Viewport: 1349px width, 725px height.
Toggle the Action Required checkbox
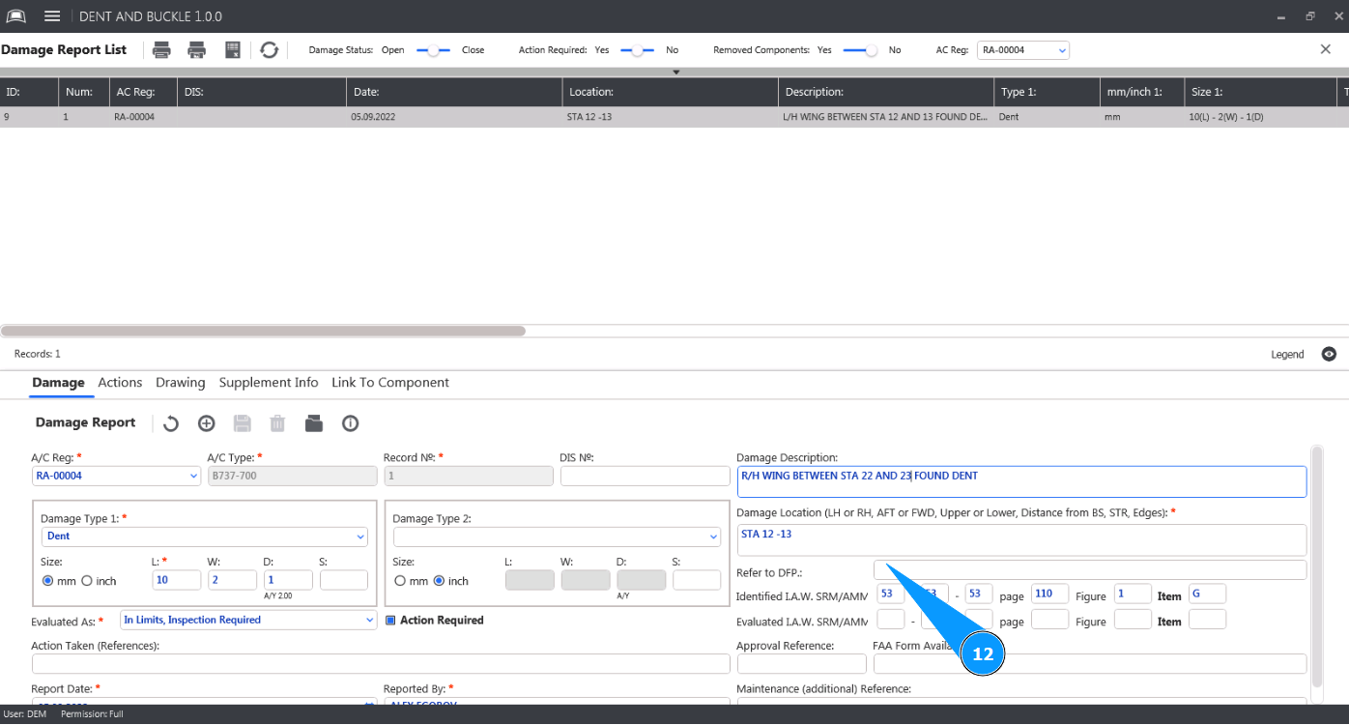pyautogui.click(x=391, y=621)
